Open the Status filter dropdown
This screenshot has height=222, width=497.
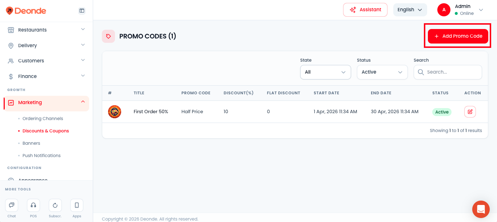pos(382,72)
